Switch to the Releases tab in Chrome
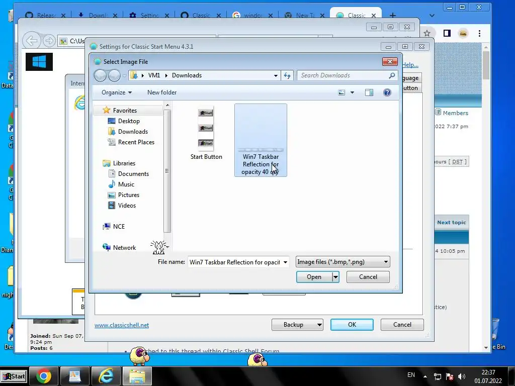The width and height of the screenshot is (515, 386). tap(46, 16)
